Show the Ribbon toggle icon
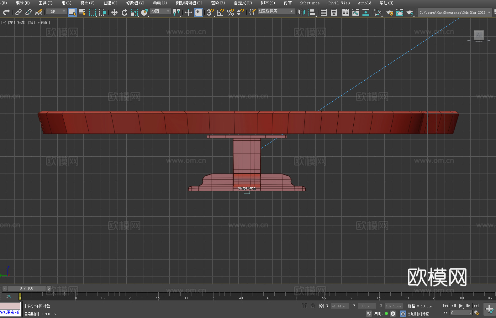 pos(346,12)
